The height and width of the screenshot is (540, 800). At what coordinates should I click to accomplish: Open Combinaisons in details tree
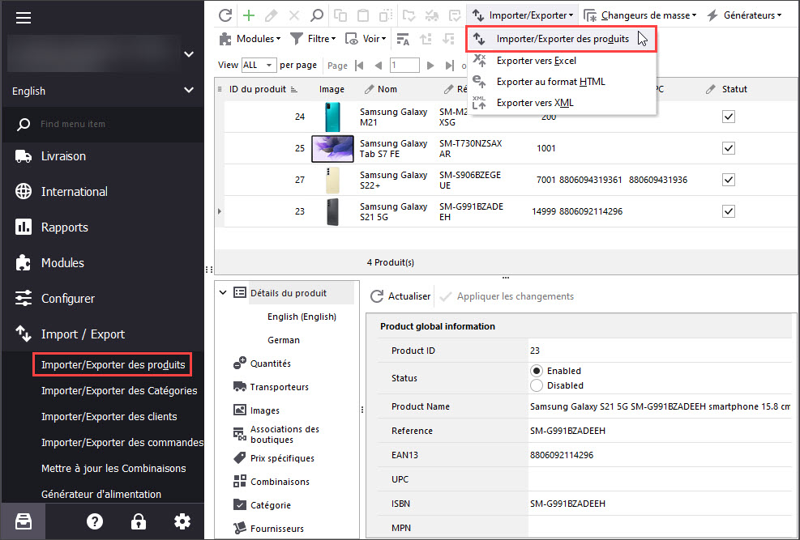pyautogui.click(x=272, y=482)
